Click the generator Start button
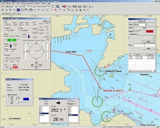This screenshot has height=128, width=160. (x=7, y=58)
